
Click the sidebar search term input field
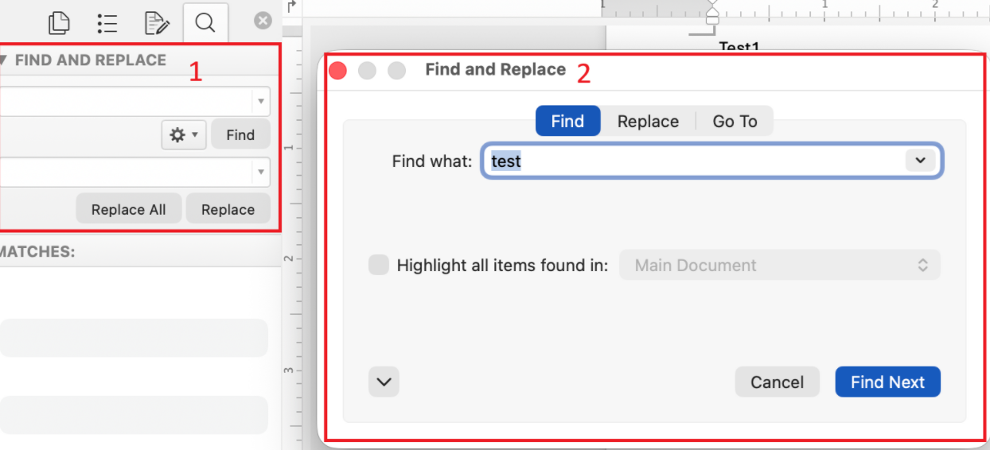click(126, 102)
